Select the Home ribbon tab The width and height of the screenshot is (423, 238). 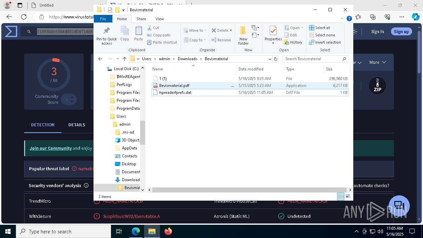point(122,19)
